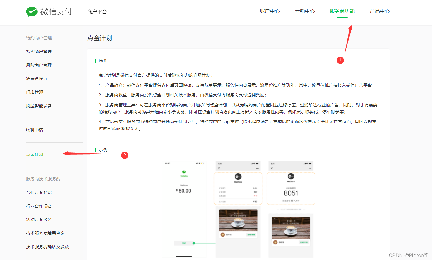432x260 pixels.
Task: Click the green 完成 button in the left mockup
Action: click(x=184, y=243)
